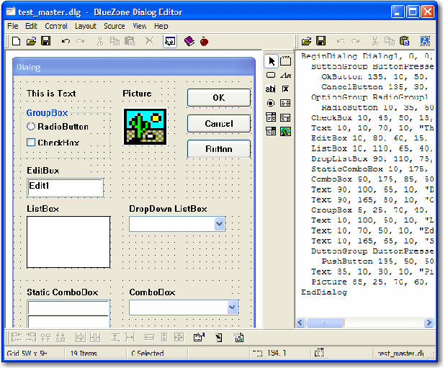The height and width of the screenshot is (368, 443).
Task: Select the checkbox tool in palette
Action: coord(285,89)
